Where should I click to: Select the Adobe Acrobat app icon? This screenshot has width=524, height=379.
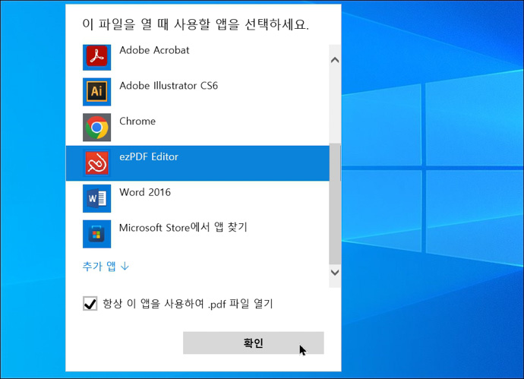tap(96, 57)
